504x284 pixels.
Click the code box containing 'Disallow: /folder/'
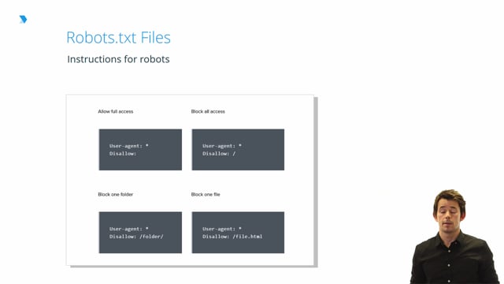[x=140, y=233]
